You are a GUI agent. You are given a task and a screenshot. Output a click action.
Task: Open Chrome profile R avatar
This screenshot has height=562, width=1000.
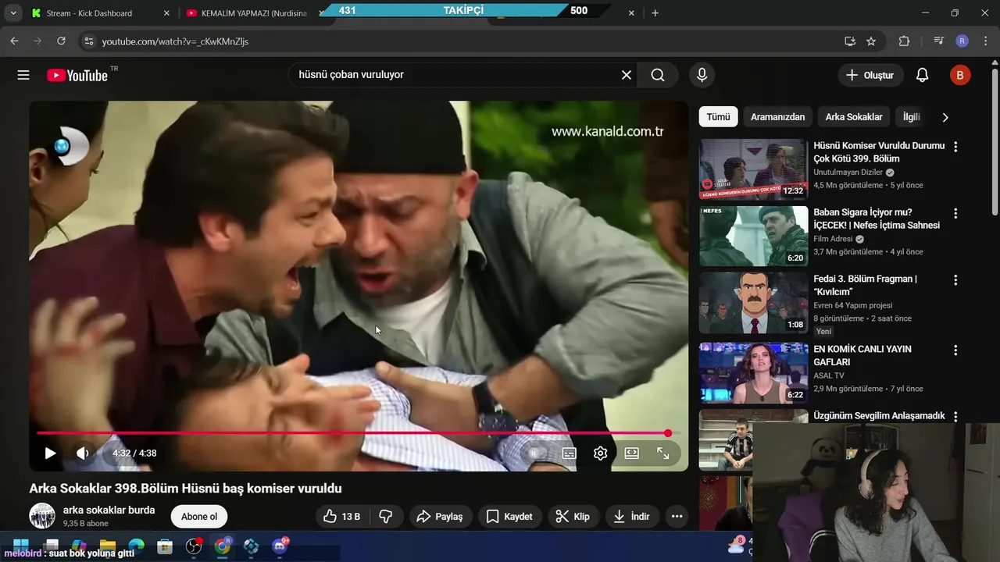(x=962, y=41)
